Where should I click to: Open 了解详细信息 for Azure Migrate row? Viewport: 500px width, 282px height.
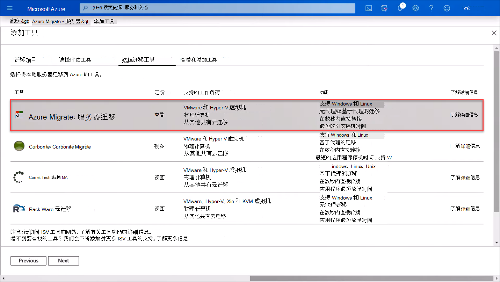[464, 115]
